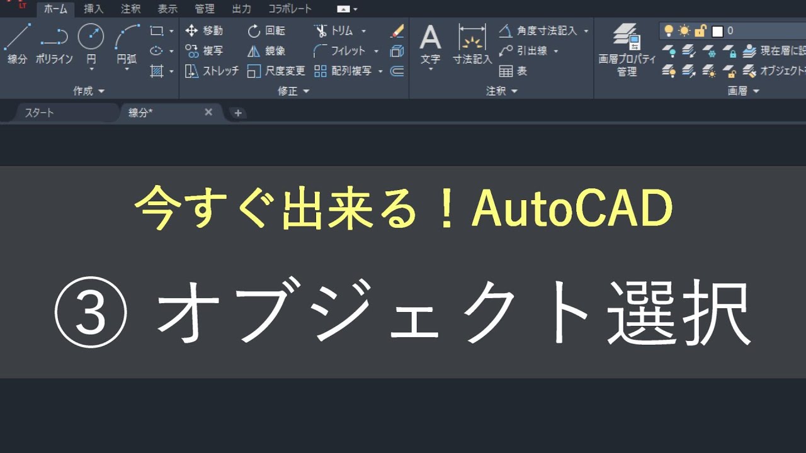Select the ellipse draw tool icon
This screenshot has width=806, height=453.
pos(157,51)
